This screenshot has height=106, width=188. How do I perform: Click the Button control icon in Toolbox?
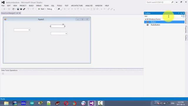(148, 22)
